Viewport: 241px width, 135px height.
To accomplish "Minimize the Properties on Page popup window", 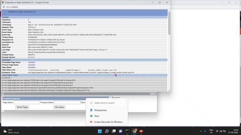I will coord(153,3).
